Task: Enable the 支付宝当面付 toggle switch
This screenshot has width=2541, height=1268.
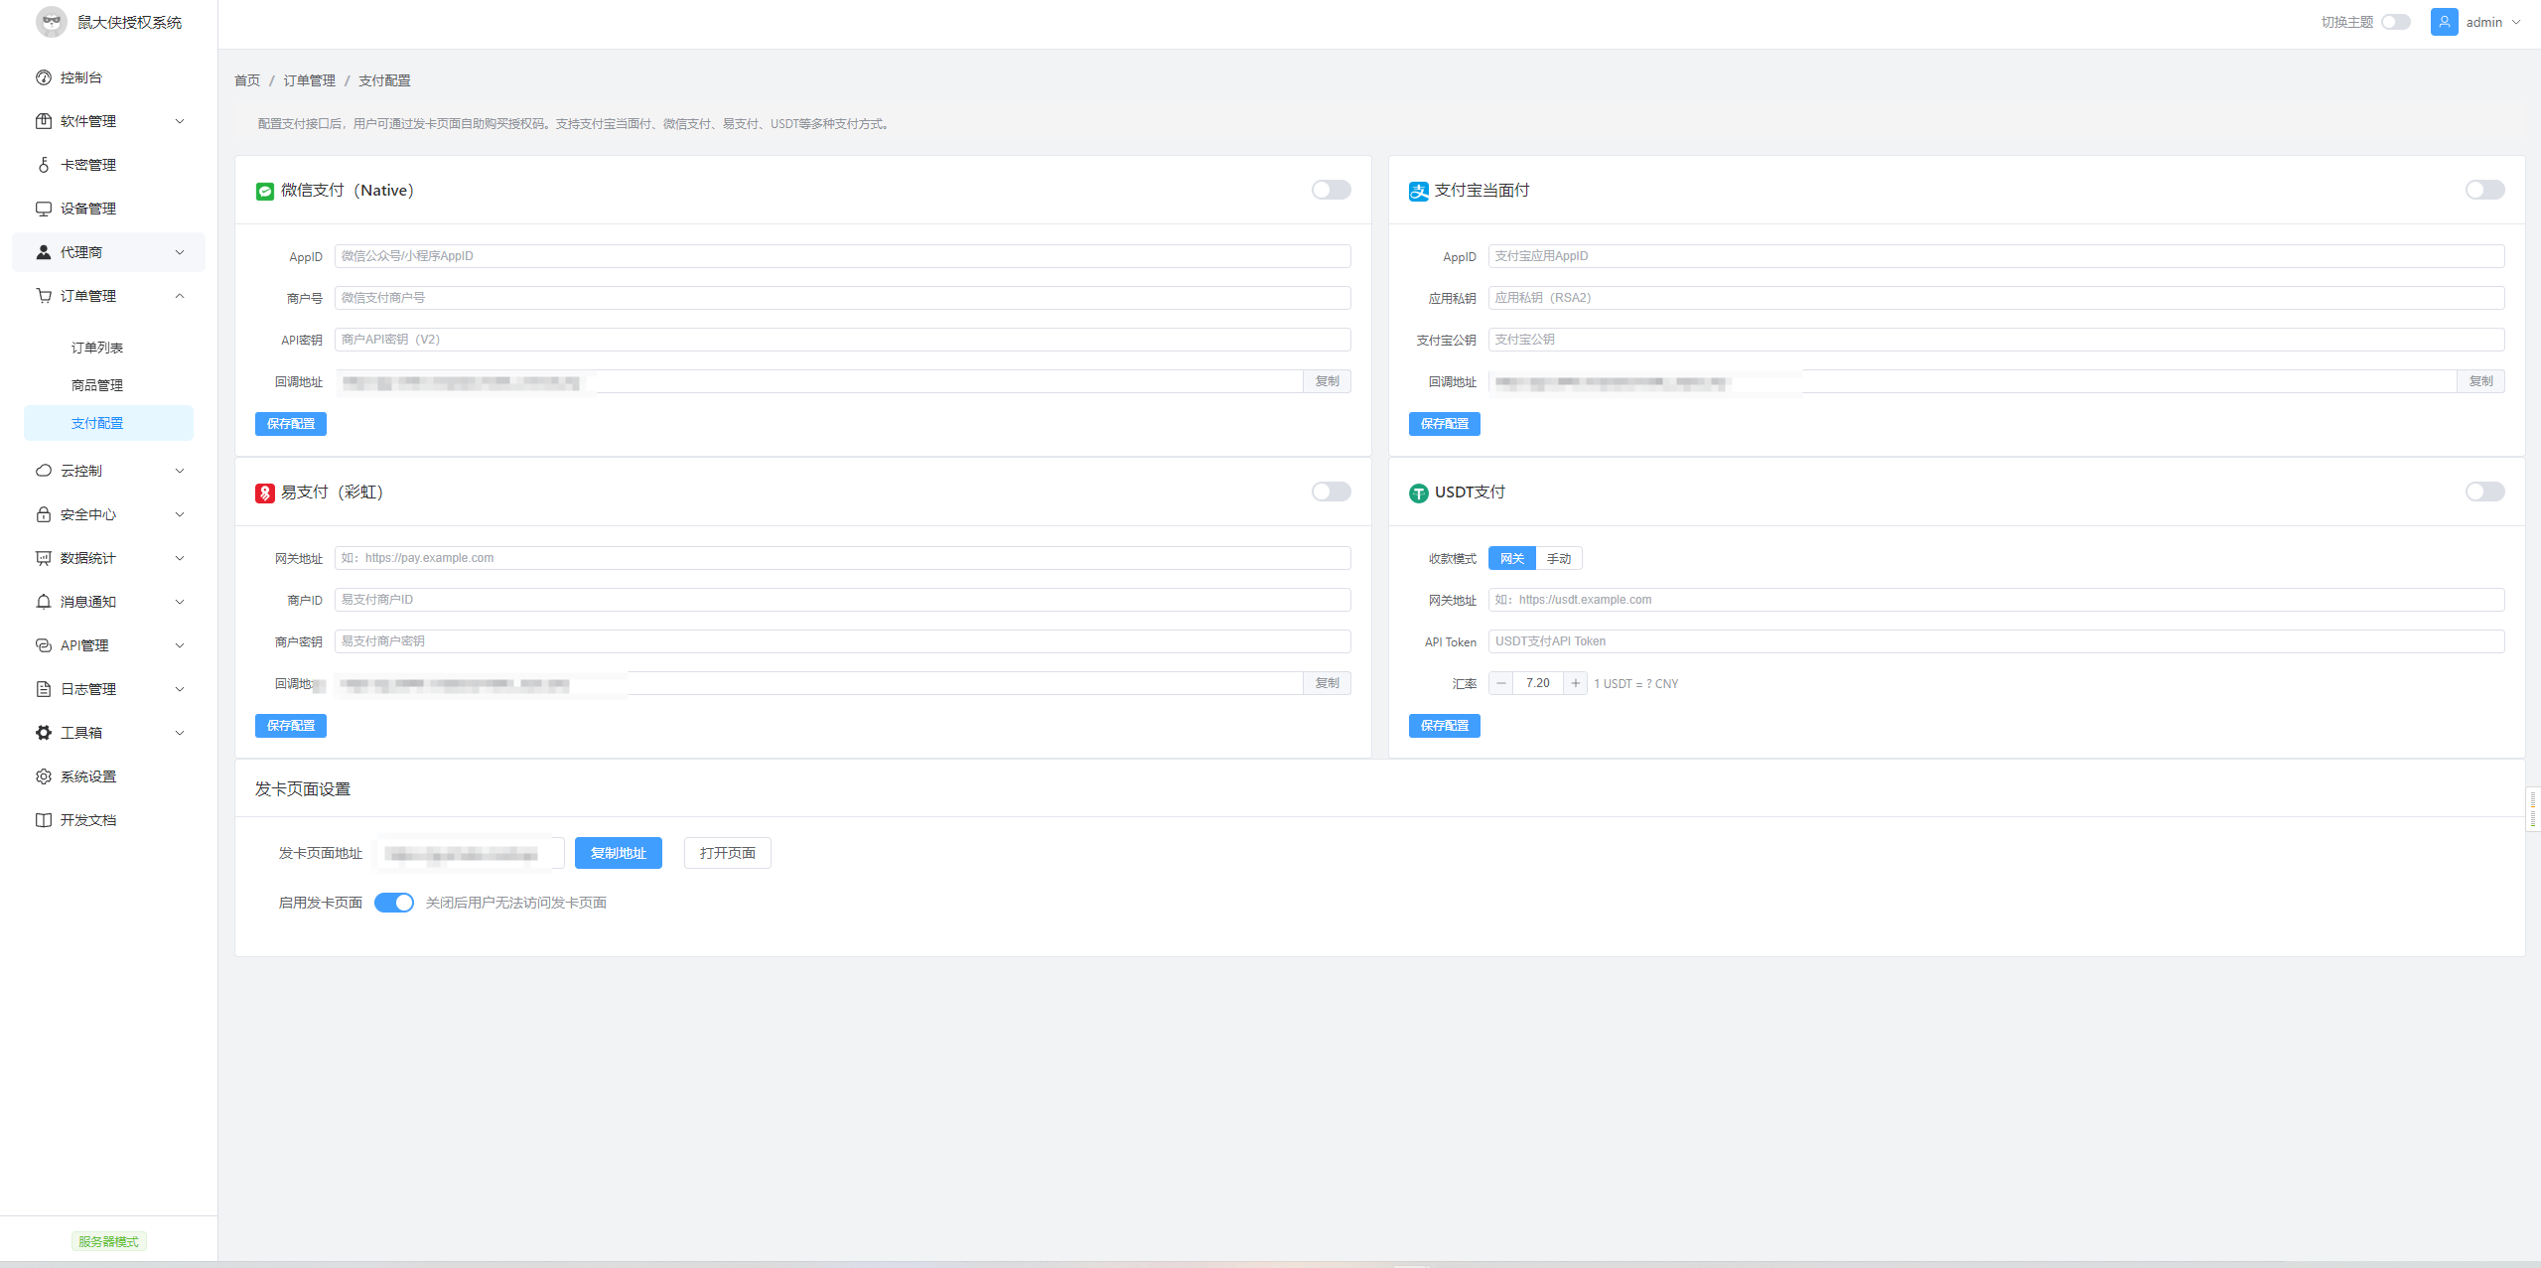Action: point(2484,190)
